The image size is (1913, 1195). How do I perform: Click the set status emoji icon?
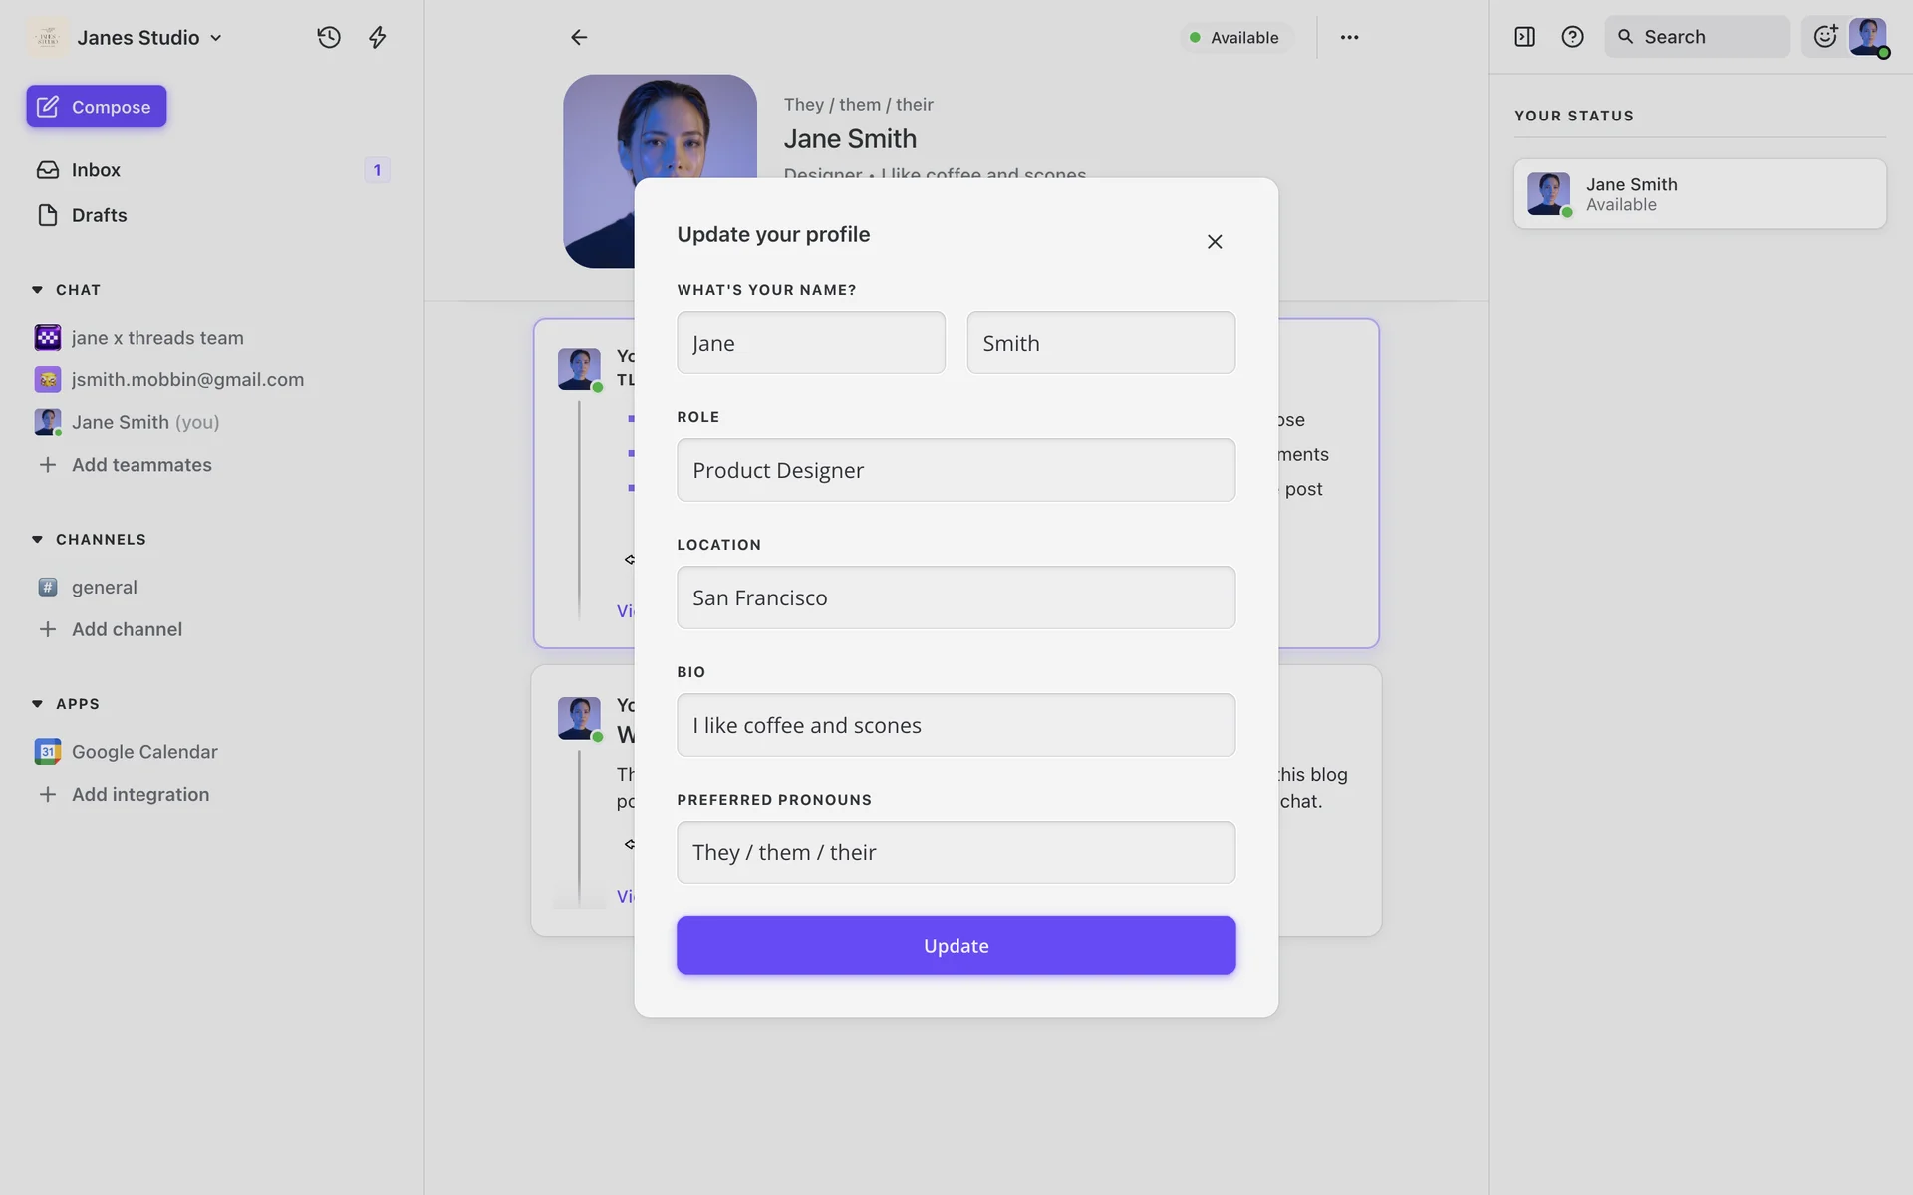[1825, 37]
